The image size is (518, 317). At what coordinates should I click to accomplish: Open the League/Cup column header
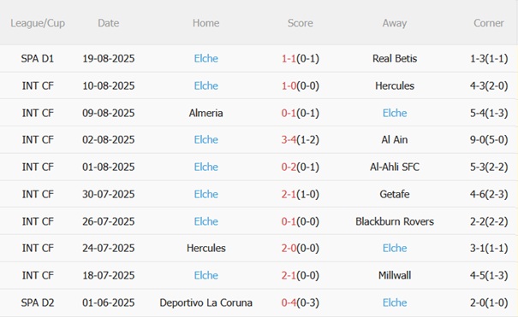(x=38, y=23)
